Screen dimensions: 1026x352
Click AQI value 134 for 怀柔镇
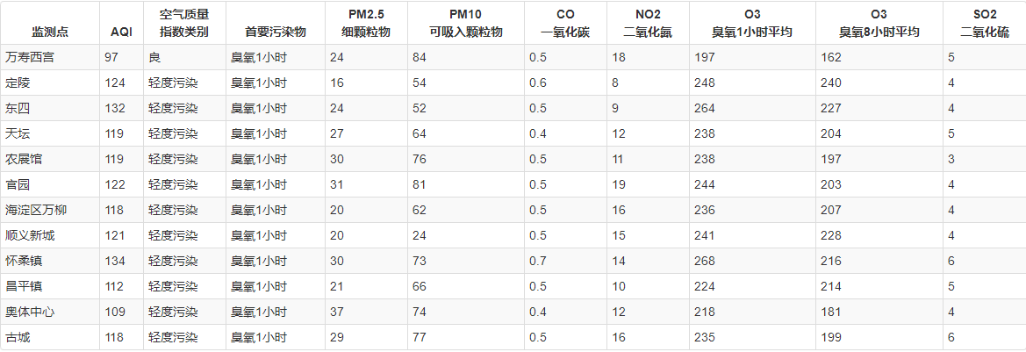point(115,261)
